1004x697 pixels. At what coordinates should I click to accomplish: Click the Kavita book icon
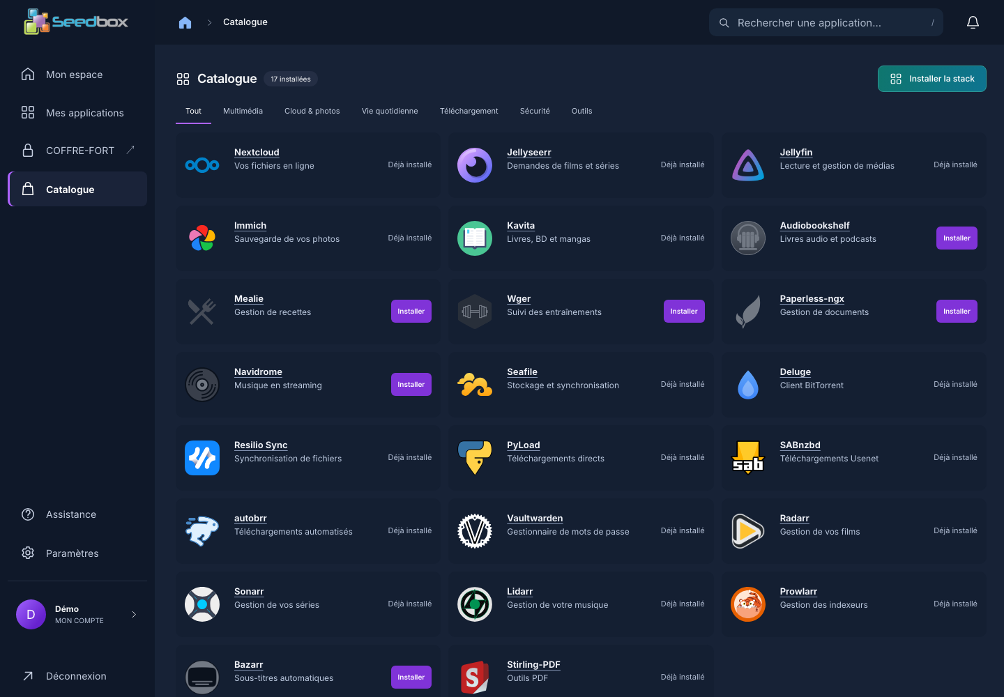click(475, 238)
